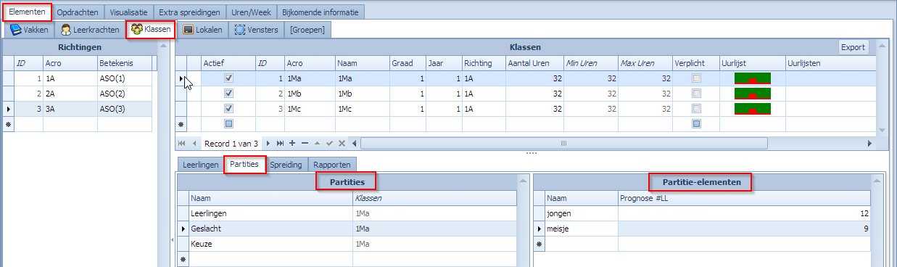Select the Partities sub-tab

(x=244, y=164)
